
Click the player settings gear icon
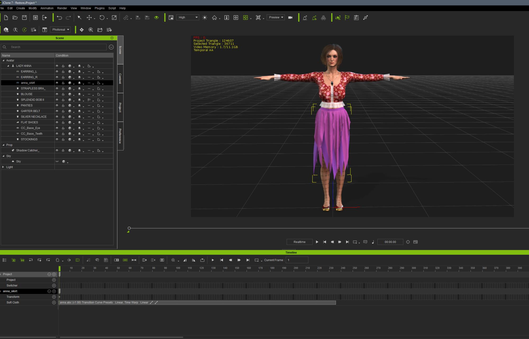[x=408, y=242]
